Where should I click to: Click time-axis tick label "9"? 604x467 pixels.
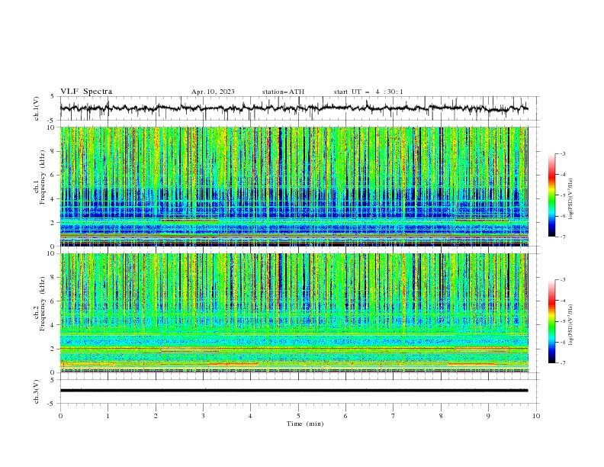pos(488,416)
